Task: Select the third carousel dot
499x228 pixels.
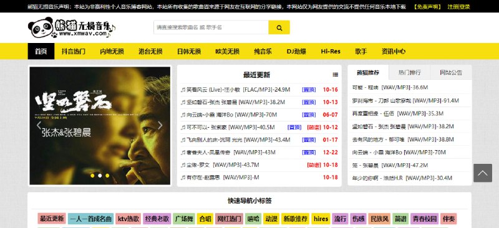Action: click(107, 176)
